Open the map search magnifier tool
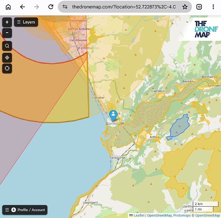Viewport: 221px width, 218px height. coord(7,46)
